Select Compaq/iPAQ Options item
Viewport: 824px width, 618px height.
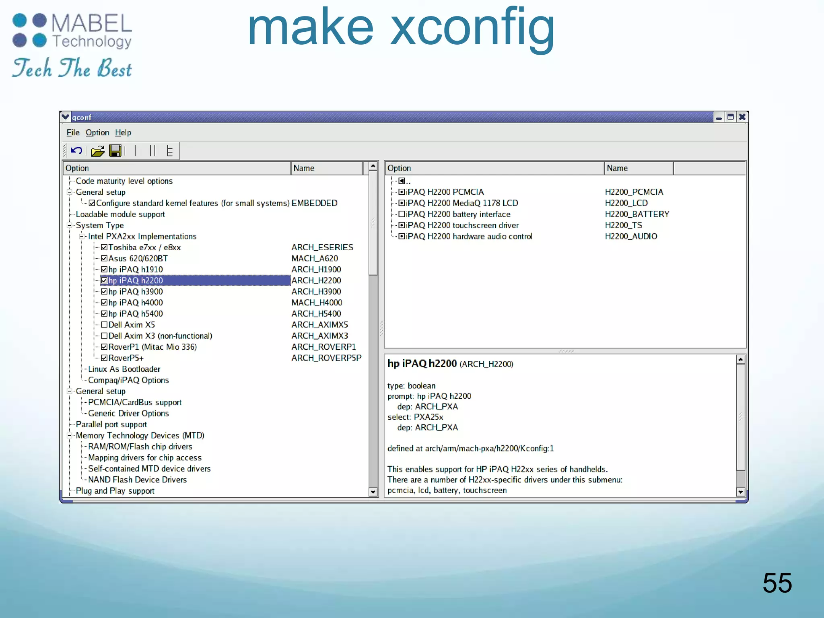(x=128, y=380)
